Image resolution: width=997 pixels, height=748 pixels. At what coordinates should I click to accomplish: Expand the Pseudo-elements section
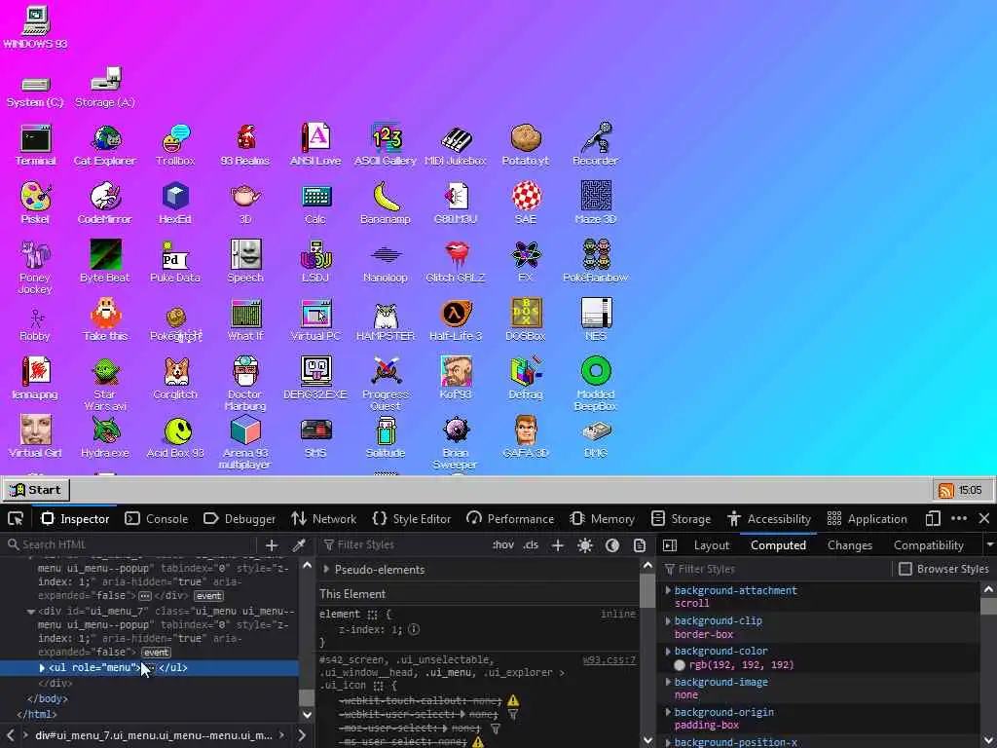click(x=326, y=569)
